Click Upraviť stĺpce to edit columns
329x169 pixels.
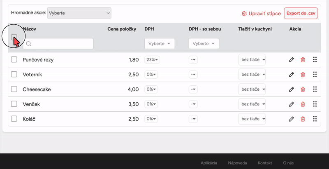coord(261,14)
